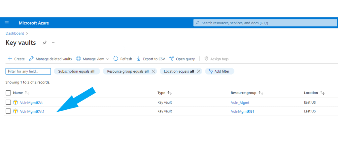Open the Subscription equals all filter
This screenshot has width=338, height=155.
pos(76,71)
